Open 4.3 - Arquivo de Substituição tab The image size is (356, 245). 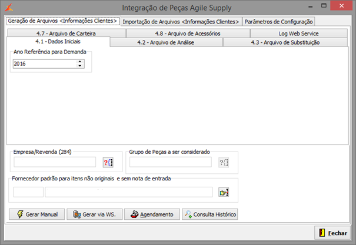(x=285, y=42)
